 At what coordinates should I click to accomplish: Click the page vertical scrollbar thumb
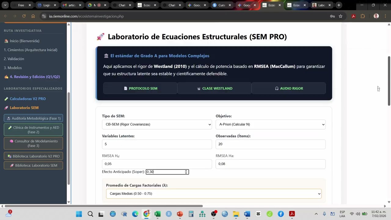[x=389, y=81]
